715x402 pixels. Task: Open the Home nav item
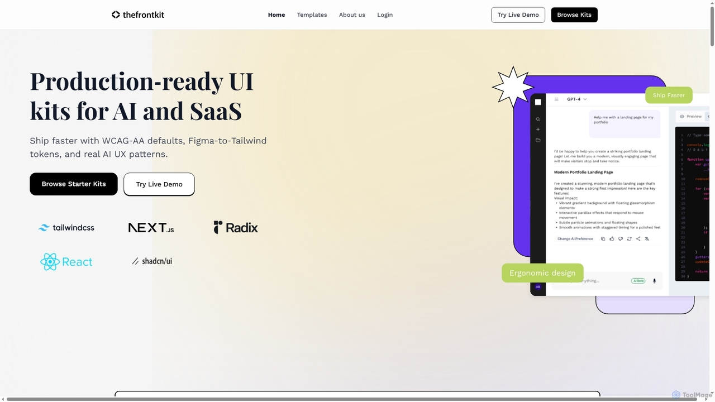[277, 15]
